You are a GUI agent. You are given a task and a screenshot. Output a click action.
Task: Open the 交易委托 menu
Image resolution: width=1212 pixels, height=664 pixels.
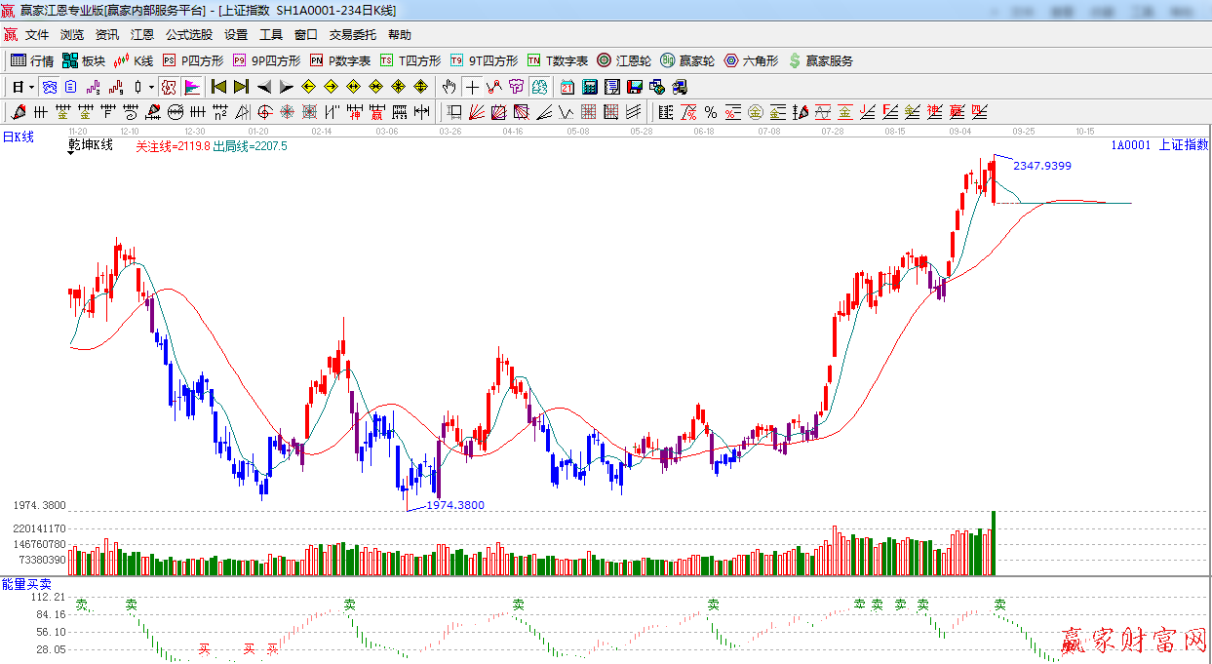tap(352, 35)
